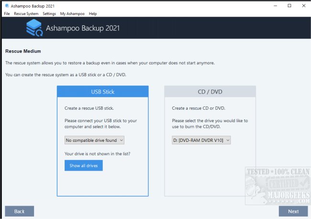Click the 'Rescue Medium' heading

(23, 51)
